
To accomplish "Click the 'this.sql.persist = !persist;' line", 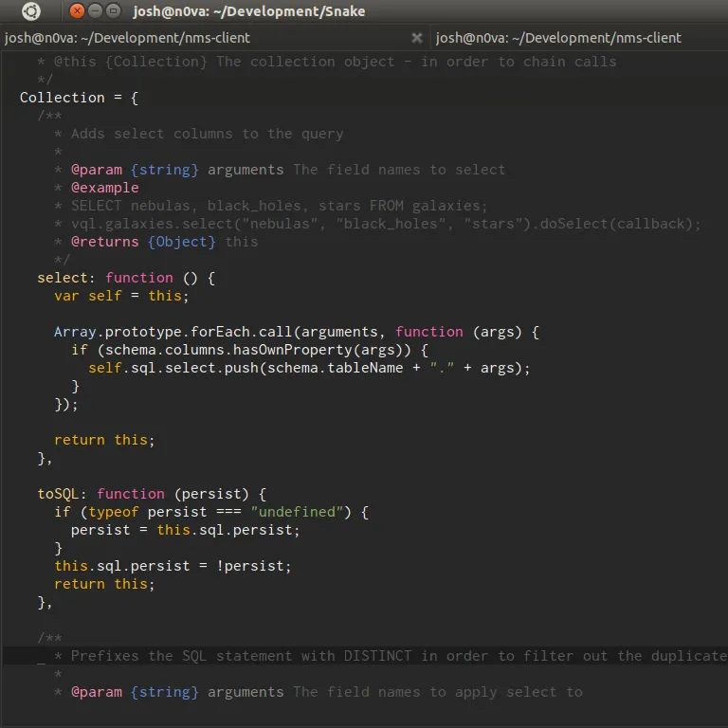I will pos(173,566).
